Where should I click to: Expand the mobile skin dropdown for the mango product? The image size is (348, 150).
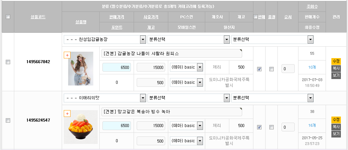coord(200,141)
